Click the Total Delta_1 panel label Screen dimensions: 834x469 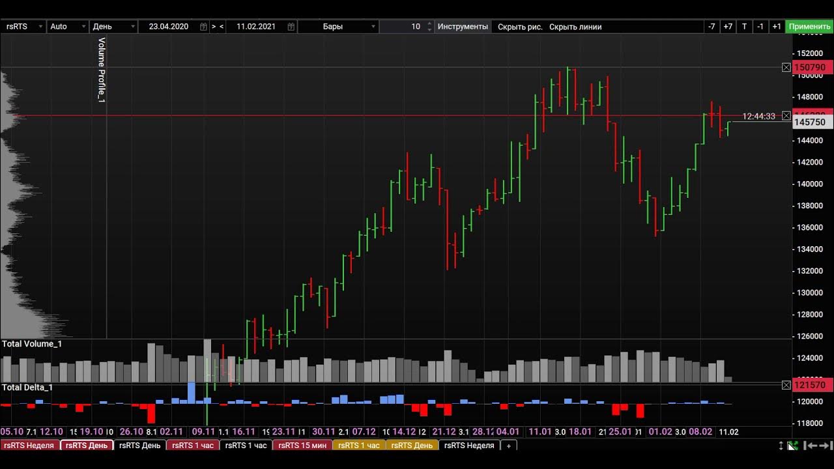click(27, 388)
